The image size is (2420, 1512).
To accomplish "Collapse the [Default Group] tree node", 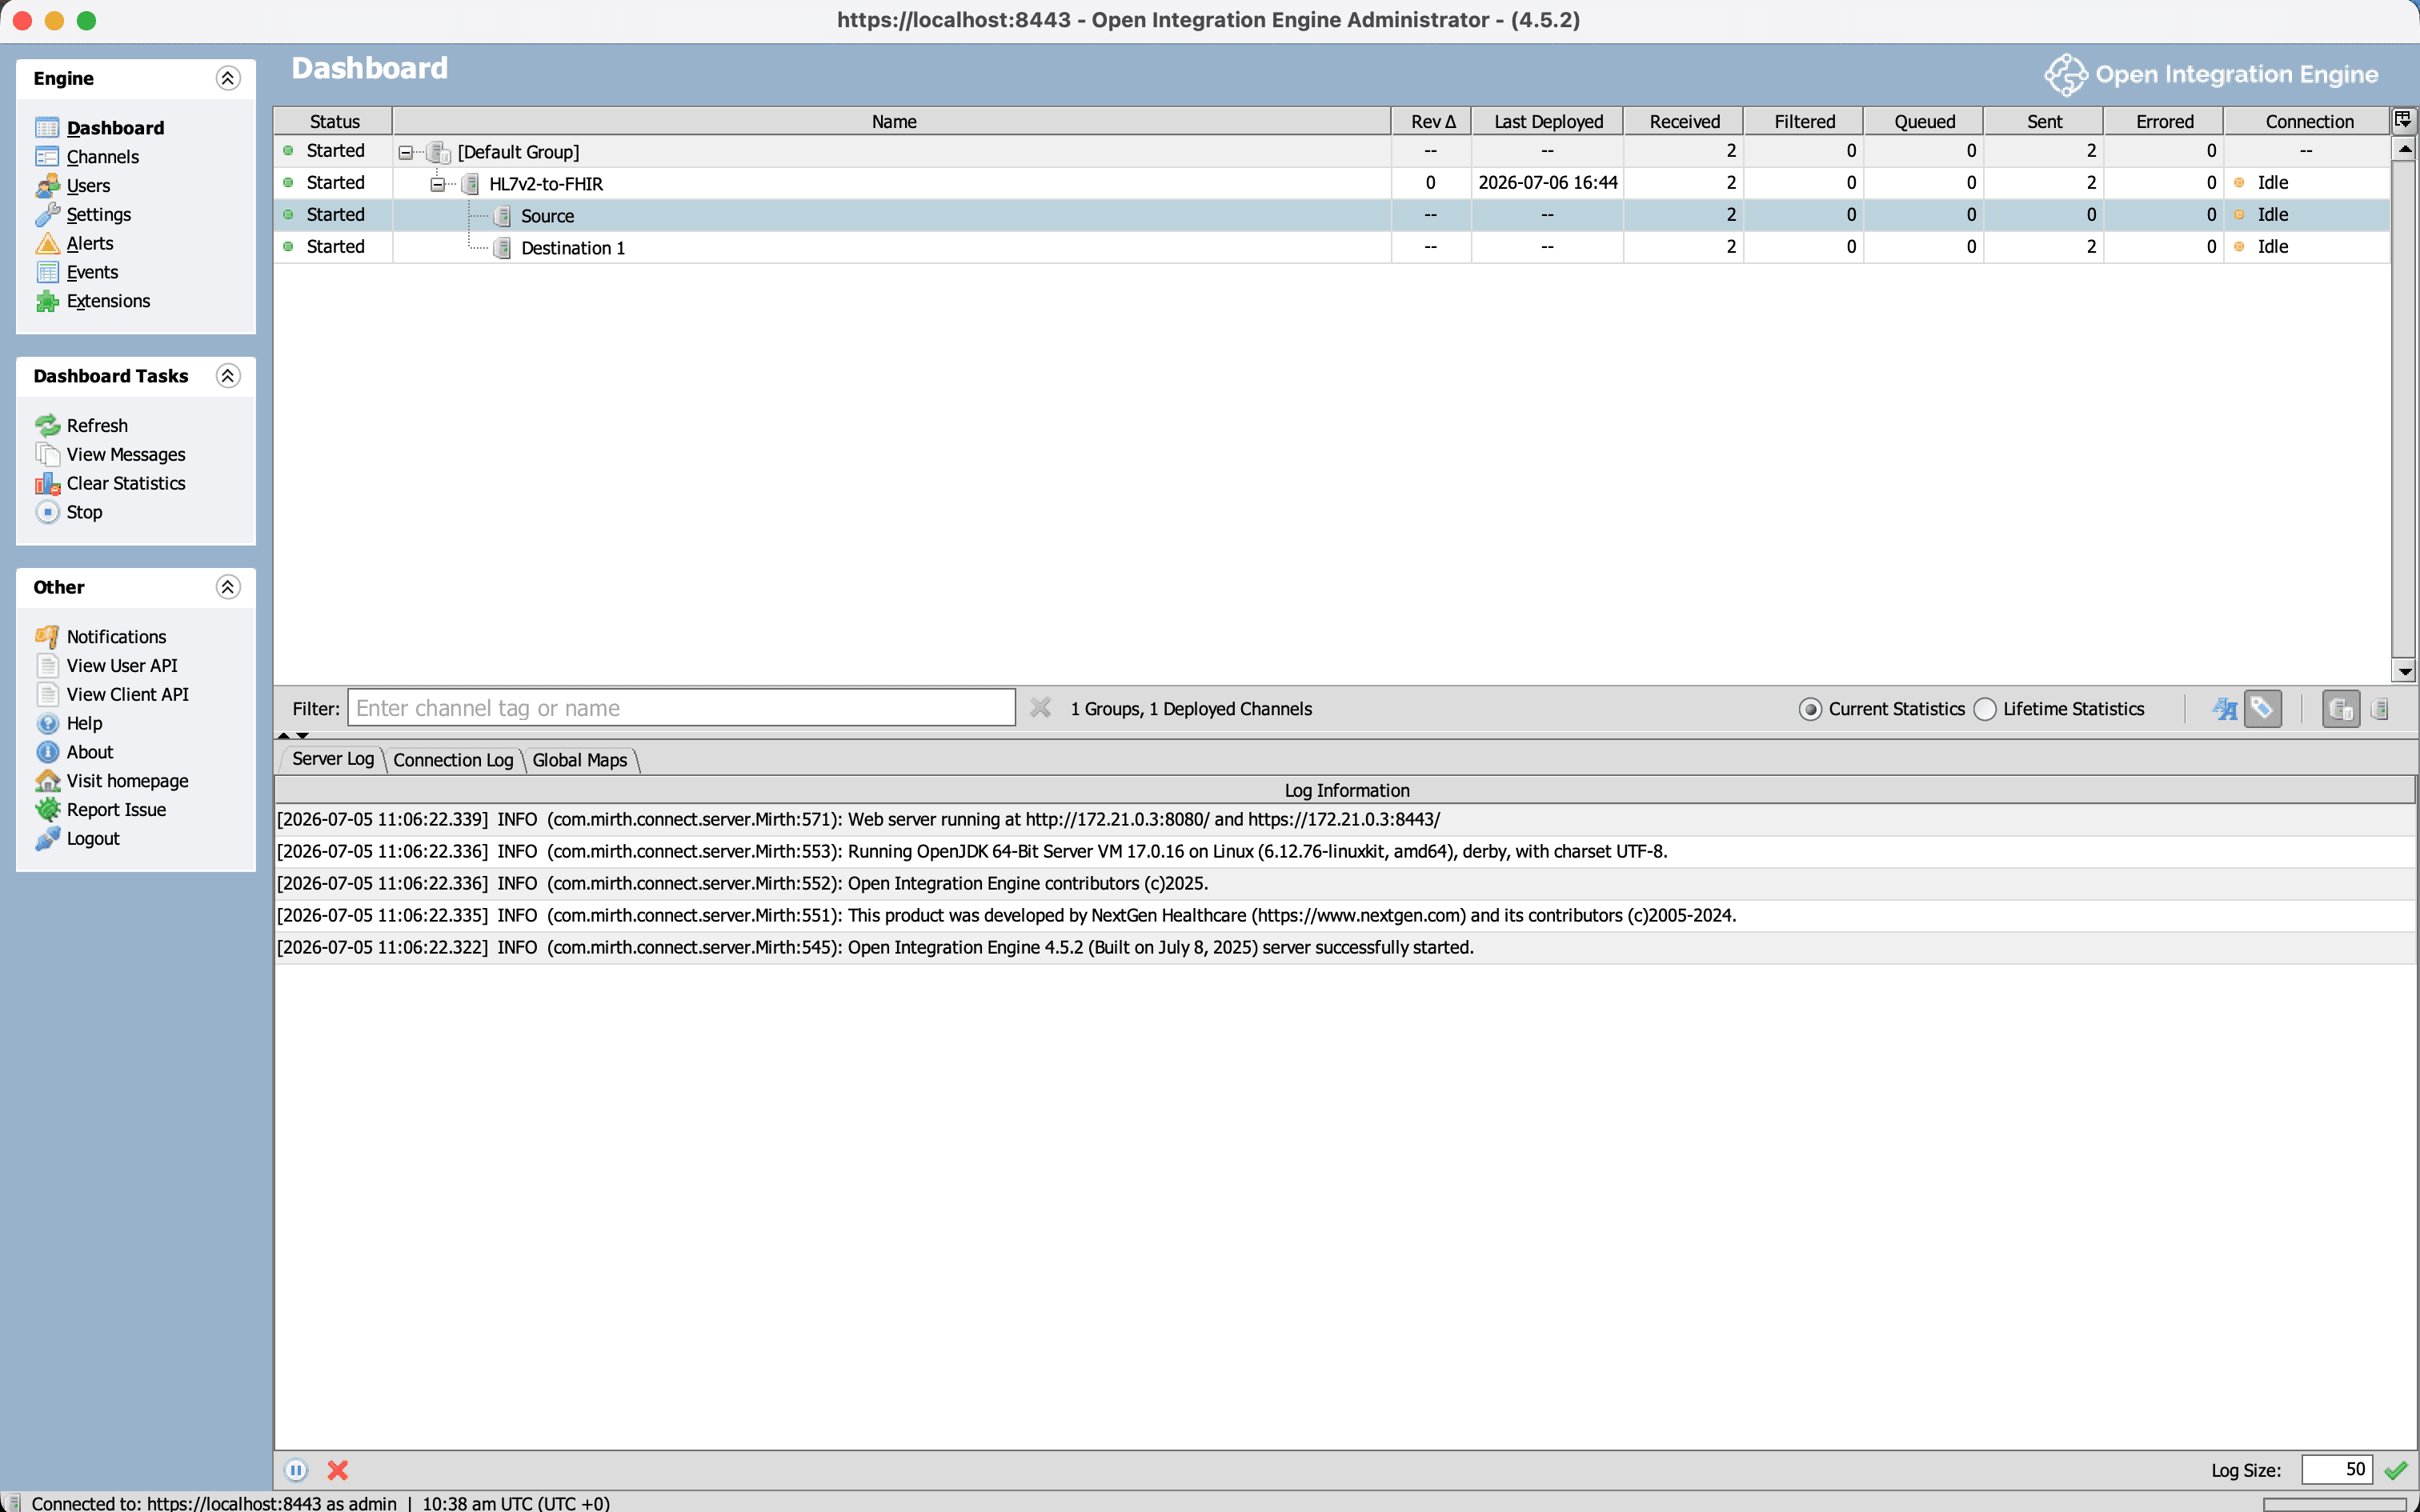I will click(405, 152).
